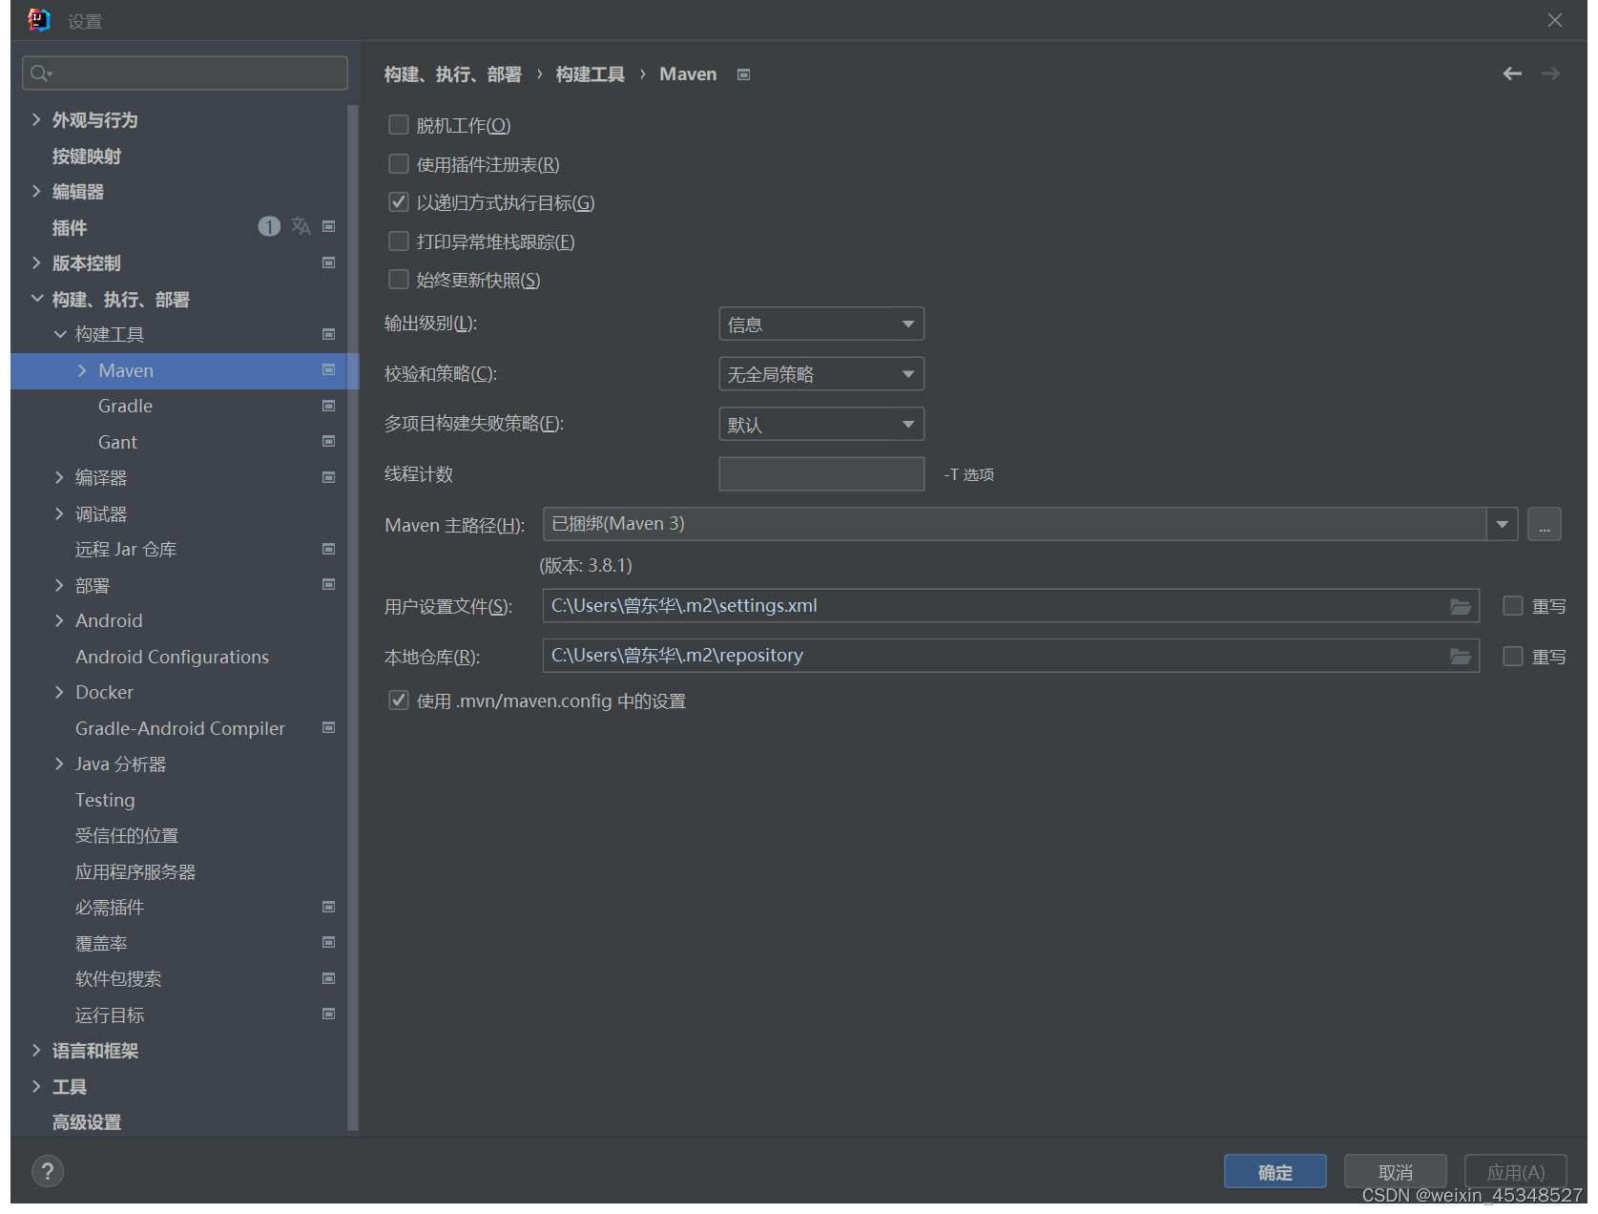Check 重写 for 用户设置文件
The image size is (1598, 1214).
click(1512, 606)
